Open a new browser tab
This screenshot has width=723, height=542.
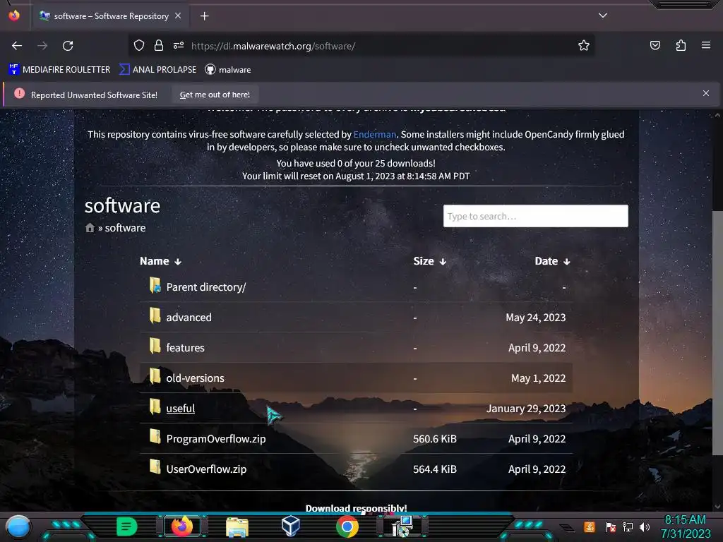[204, 16]
